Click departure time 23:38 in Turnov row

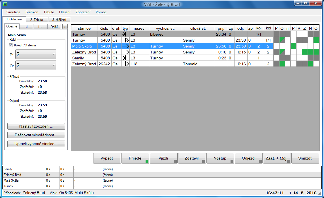coord(241,40)
